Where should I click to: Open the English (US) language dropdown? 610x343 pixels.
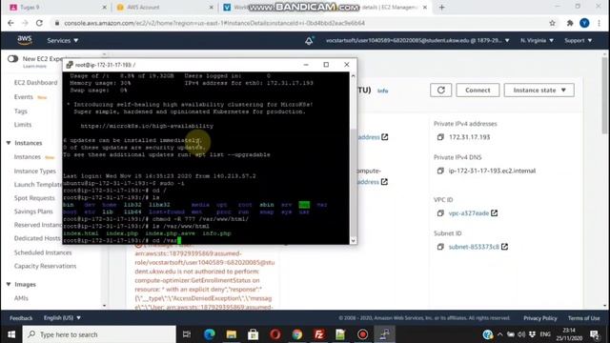(62, 318)
